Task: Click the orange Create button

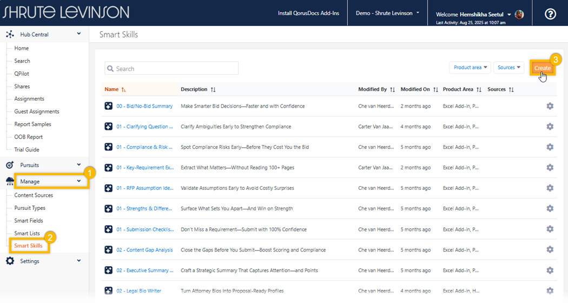Action: click(542, 68)
